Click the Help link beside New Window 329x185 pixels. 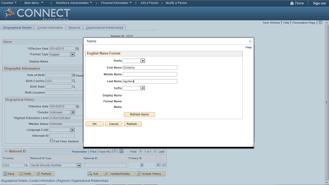point(286,23)
